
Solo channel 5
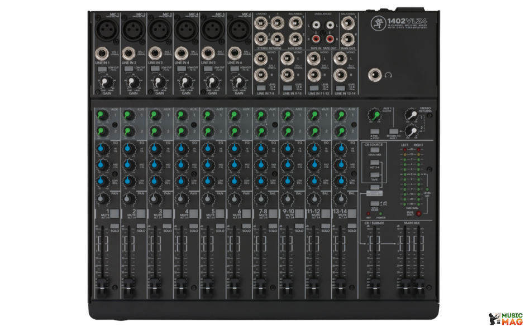coord(220,226)
